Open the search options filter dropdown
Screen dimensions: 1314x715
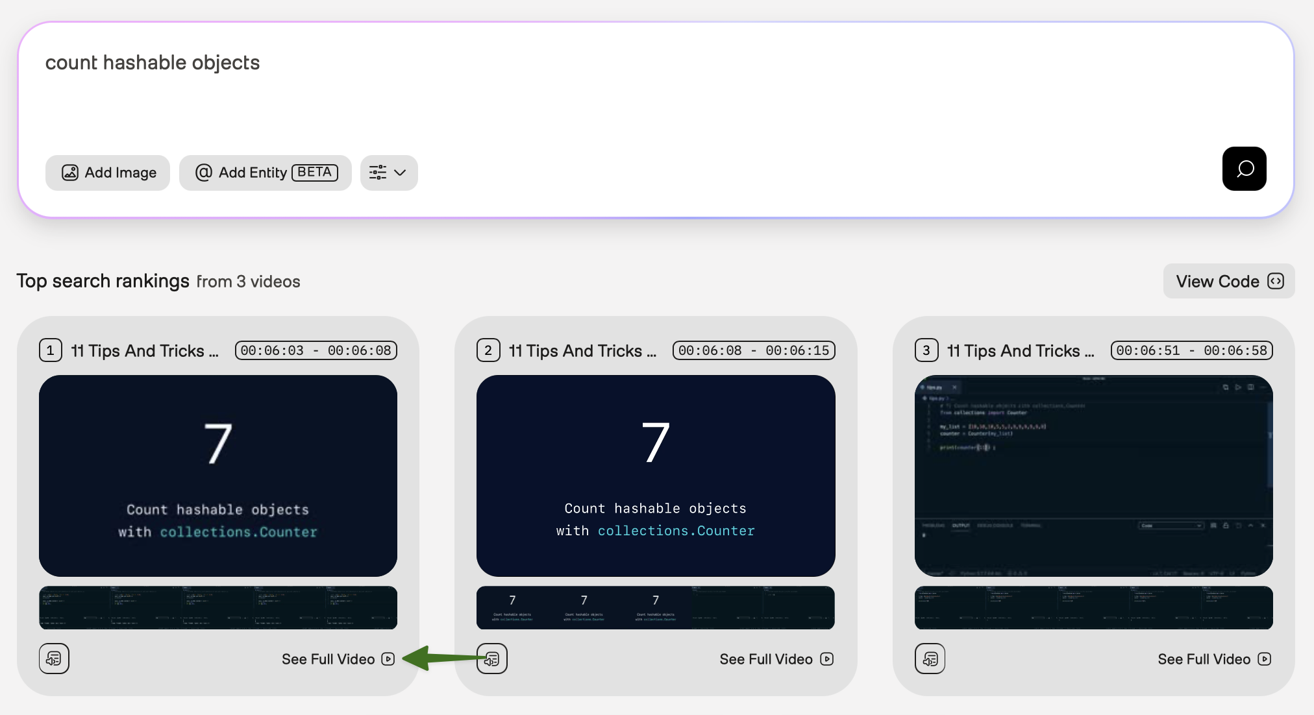(388, 173)
